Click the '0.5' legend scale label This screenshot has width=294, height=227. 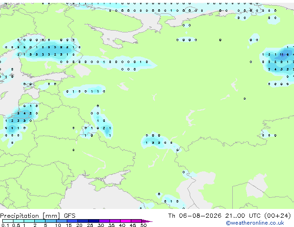tap(16, 225)
